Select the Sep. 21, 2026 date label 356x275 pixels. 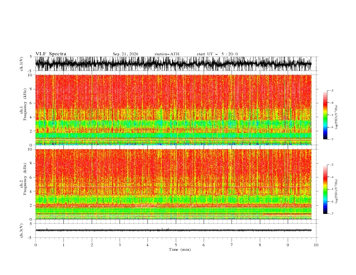[x=125, y=54]
